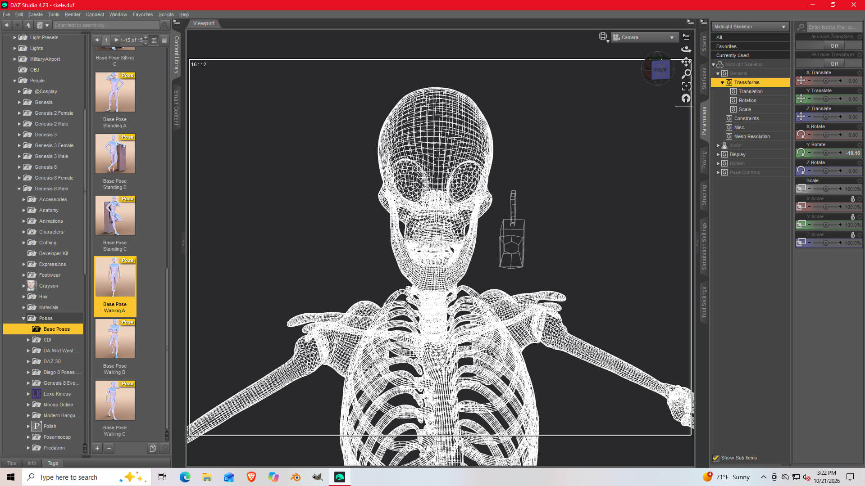The height and width of the screenshot is (486, 865).
Task: Open the Camera view dropdown
Action: 645,37
